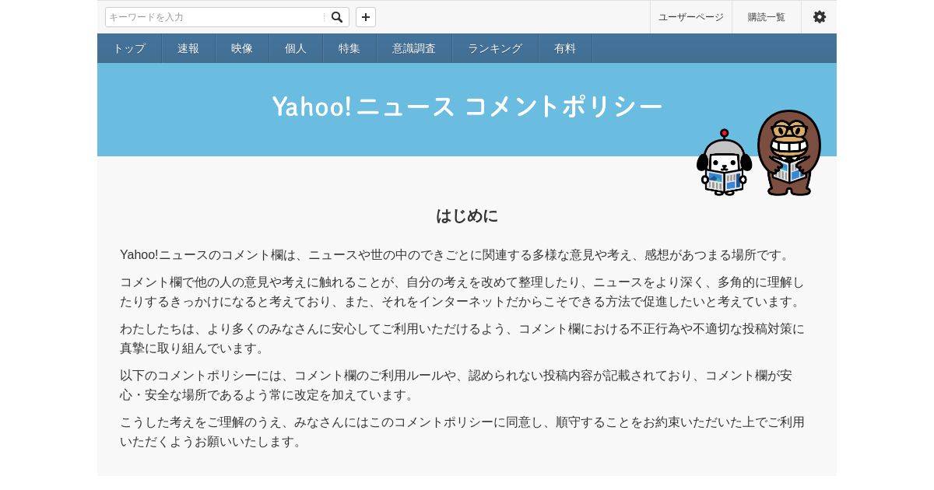
Task: Click the brown gorilla mascot with glasses
Action: tap(789, 152)
